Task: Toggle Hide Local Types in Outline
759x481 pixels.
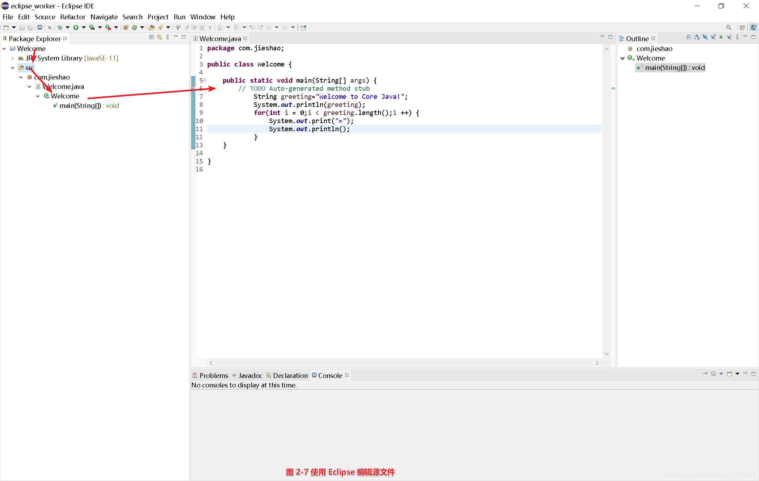Action: point(729,37)
